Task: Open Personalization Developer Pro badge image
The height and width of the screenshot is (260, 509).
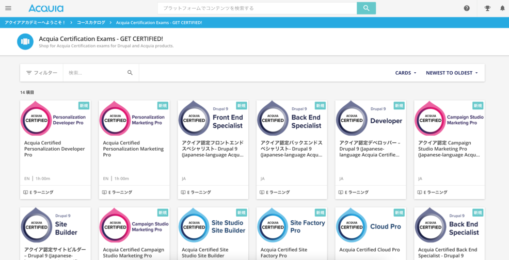Action: [55, 118]
